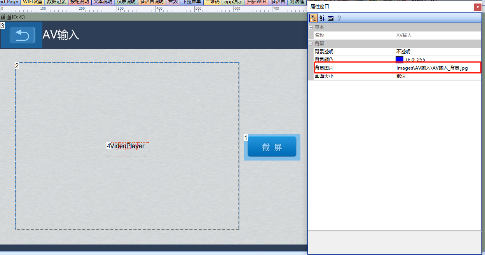485x255 pixels.
Task: Switch to the WIFI设置 tab
Action: (x=32, y=2)
